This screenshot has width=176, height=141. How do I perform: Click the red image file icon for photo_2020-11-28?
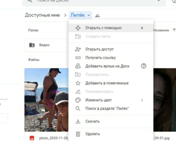click(32, 138)
